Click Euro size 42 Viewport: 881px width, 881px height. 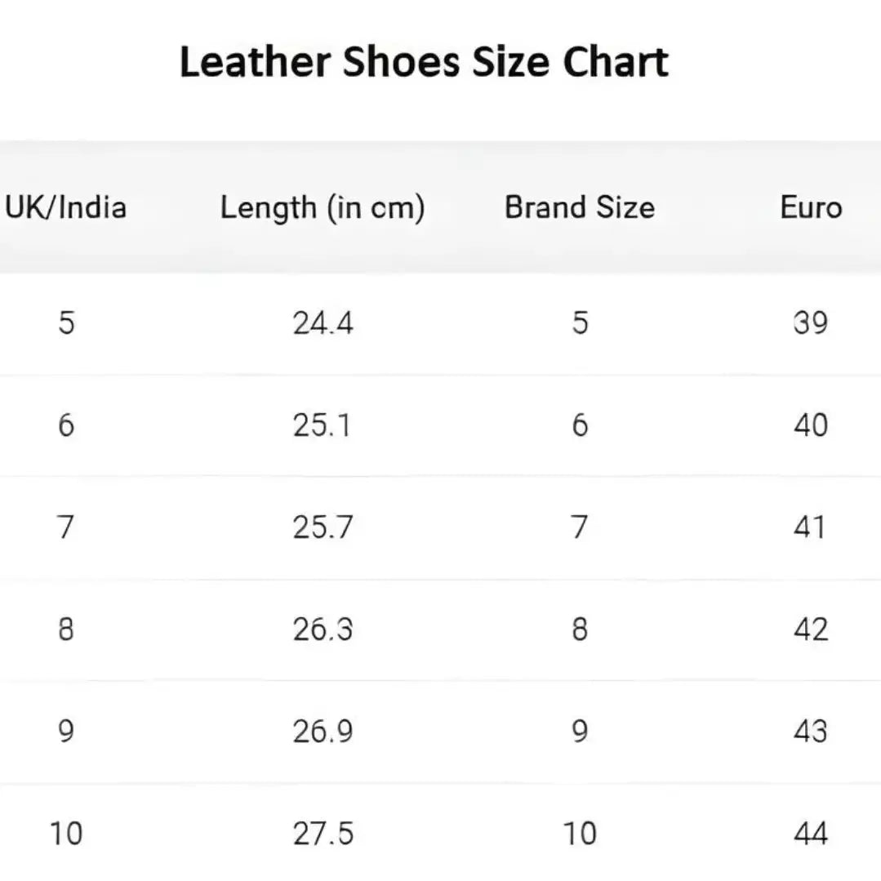(811, 630)
